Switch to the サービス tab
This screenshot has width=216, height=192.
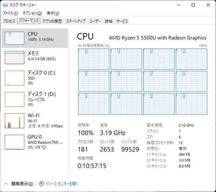pos(122,21)
